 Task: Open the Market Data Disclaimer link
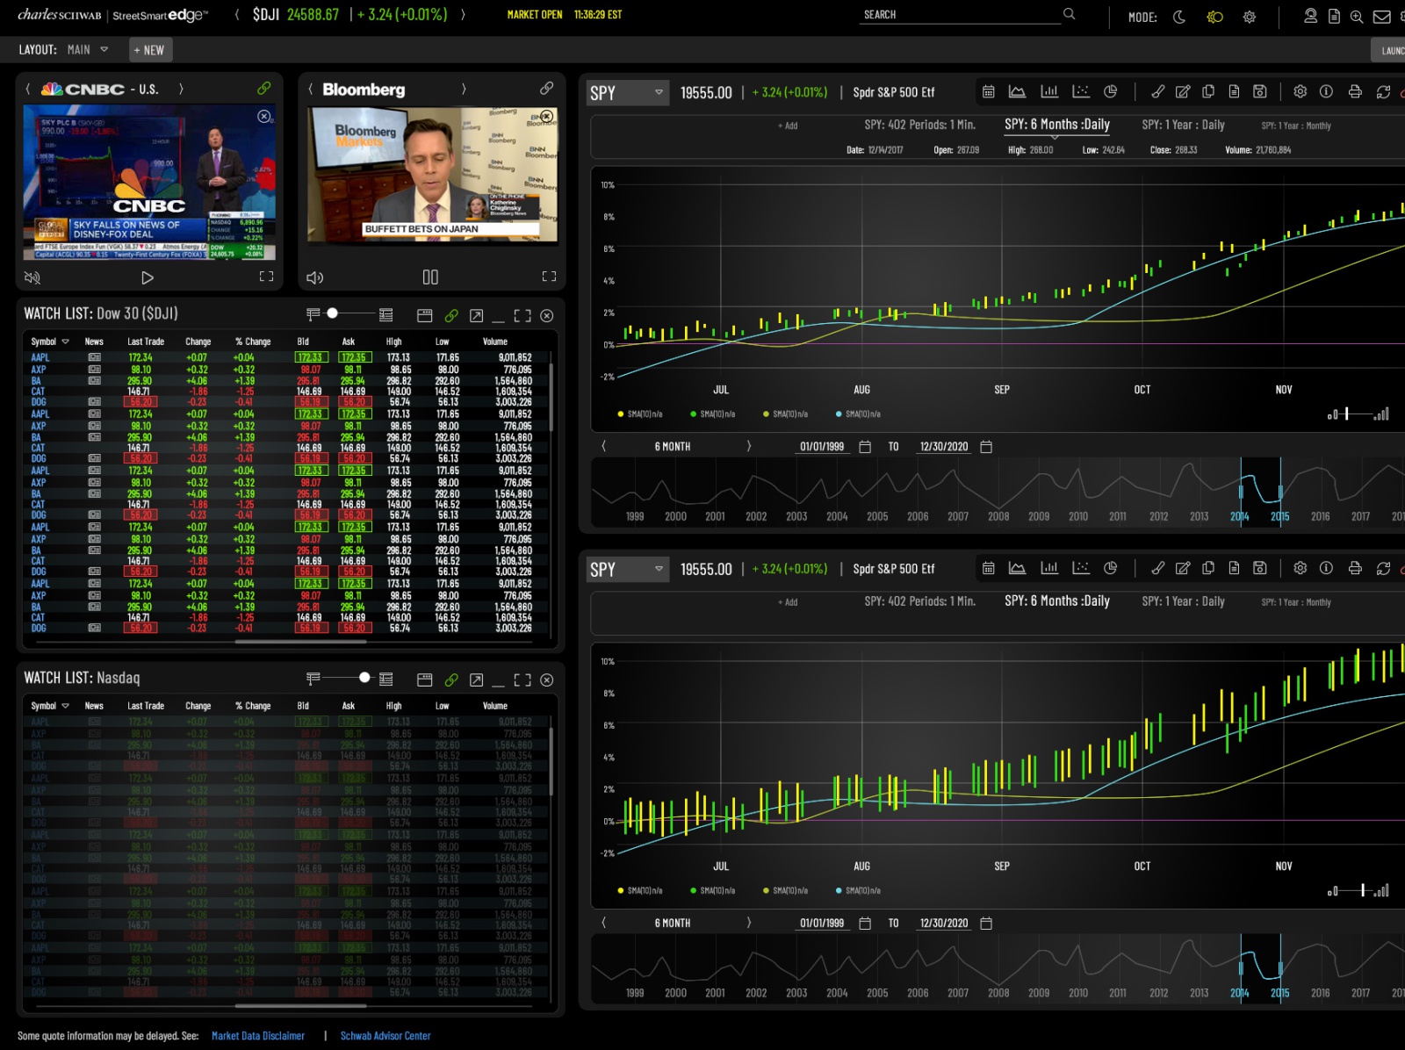[258, 1036]
